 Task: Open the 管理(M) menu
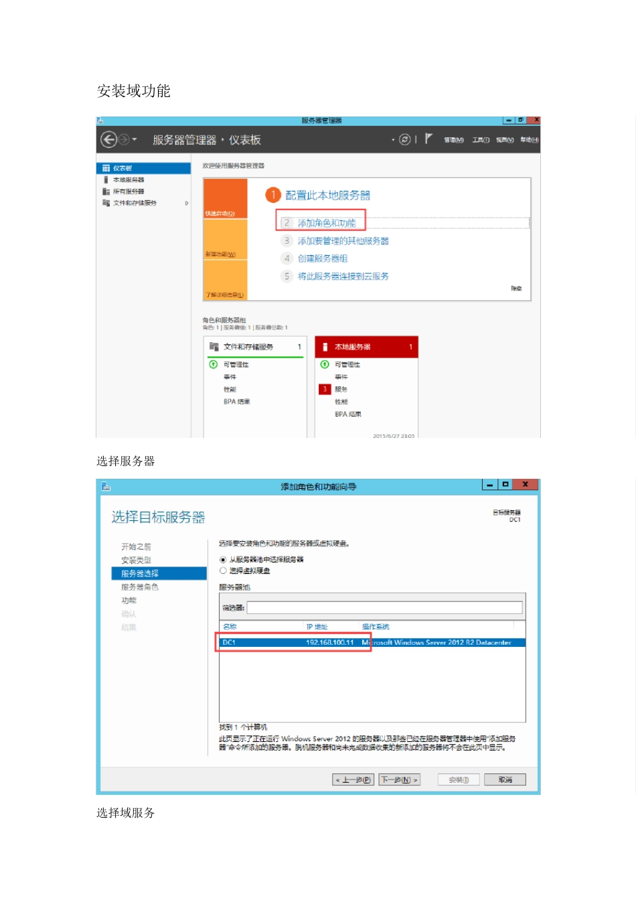click(x=454, y=140)
